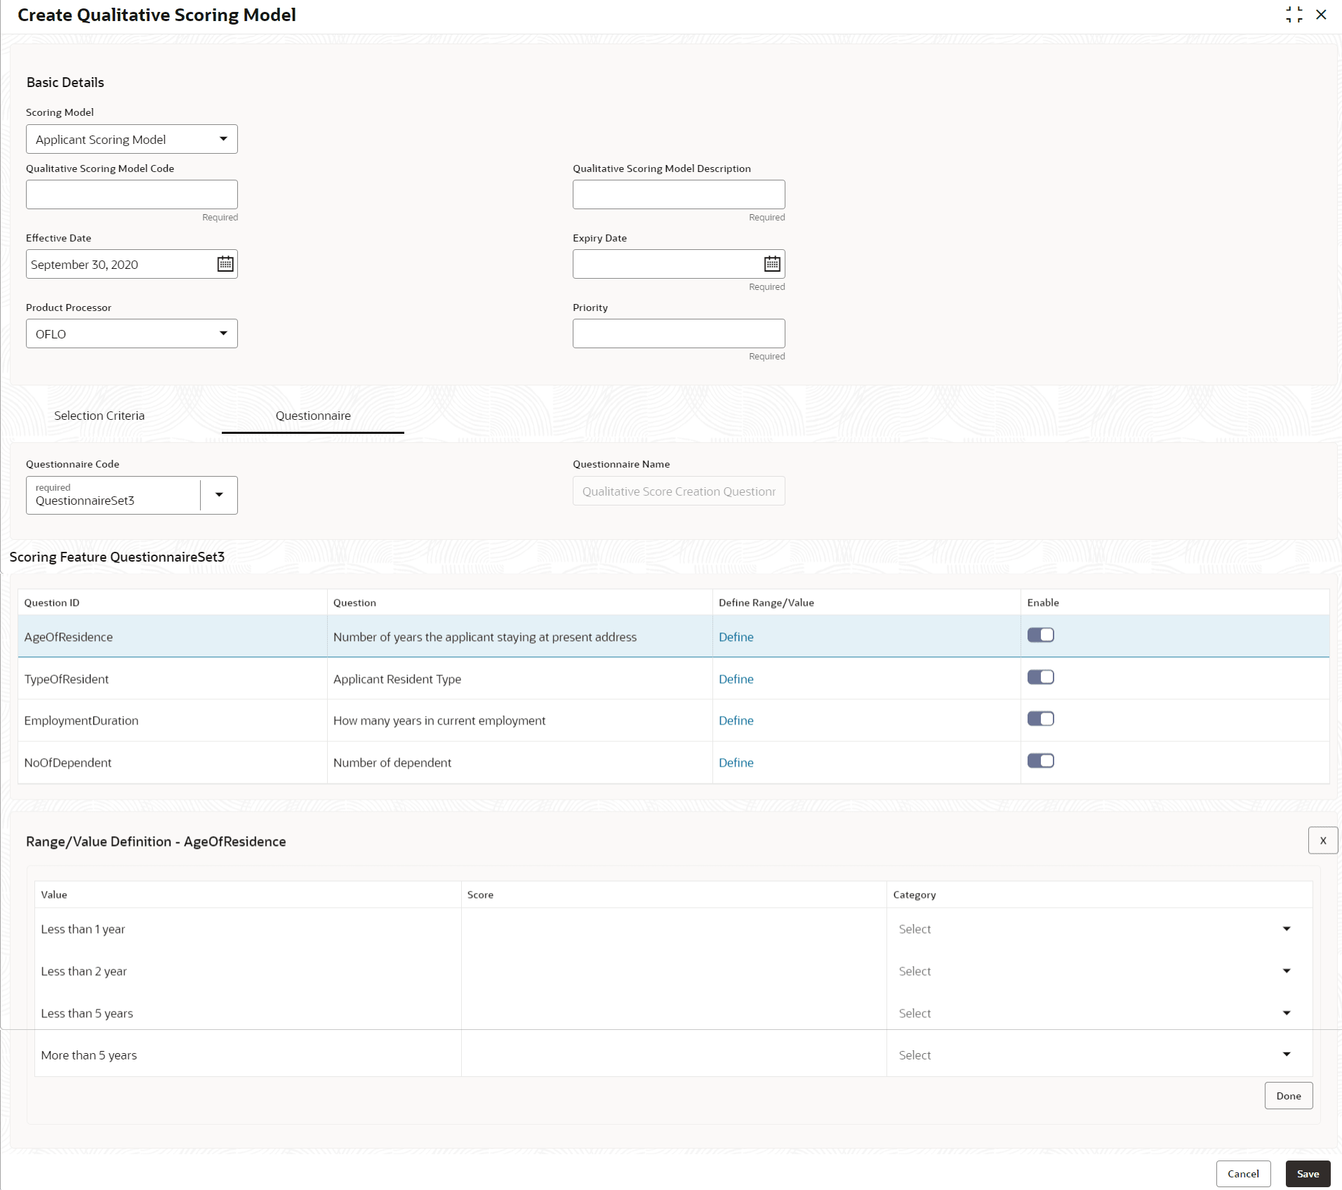Image resolution: width=1342 pixels, height=1190 pixels.
Task: Click Define link for NoOfDependent
Action: coord(736,762)
